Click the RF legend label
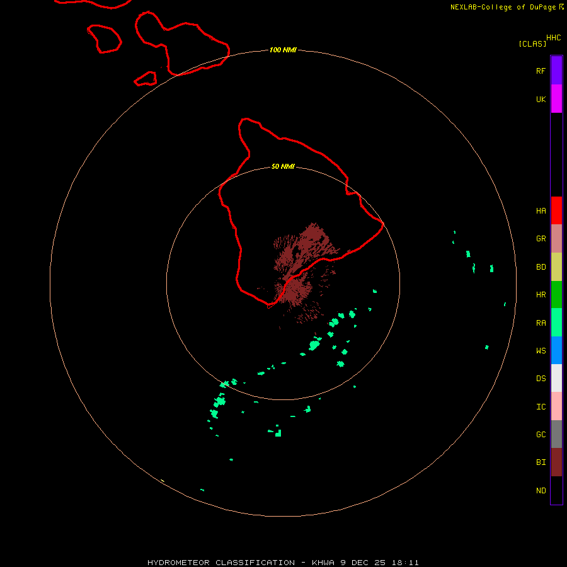Viewport: 567px width, 567px height. click(x=541, y=71)
